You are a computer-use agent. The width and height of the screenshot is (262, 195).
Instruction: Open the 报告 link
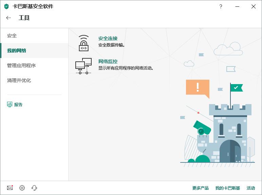click(18, 105)
